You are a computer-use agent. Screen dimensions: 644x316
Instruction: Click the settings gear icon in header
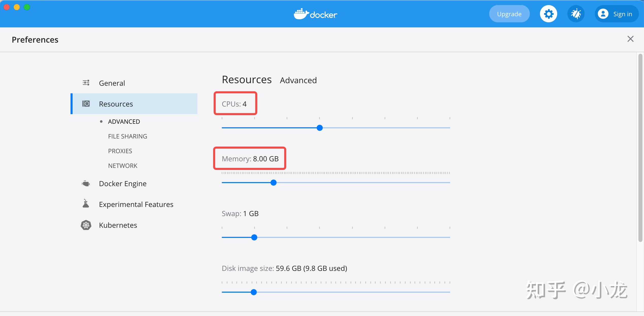(x=548, y=14)
